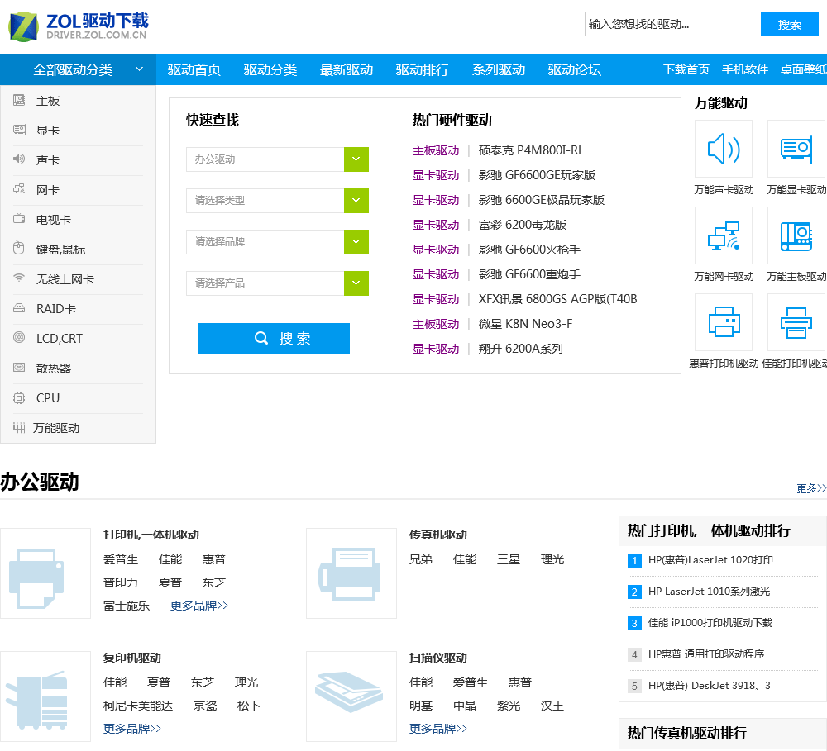This screenshot has height=751, width=827.
Task: Open the 主板 motherboard category icon
Action: 19,100
